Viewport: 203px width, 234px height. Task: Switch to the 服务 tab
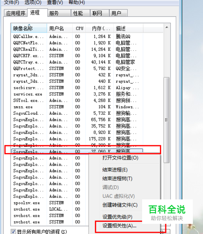[x=59, y=13]
